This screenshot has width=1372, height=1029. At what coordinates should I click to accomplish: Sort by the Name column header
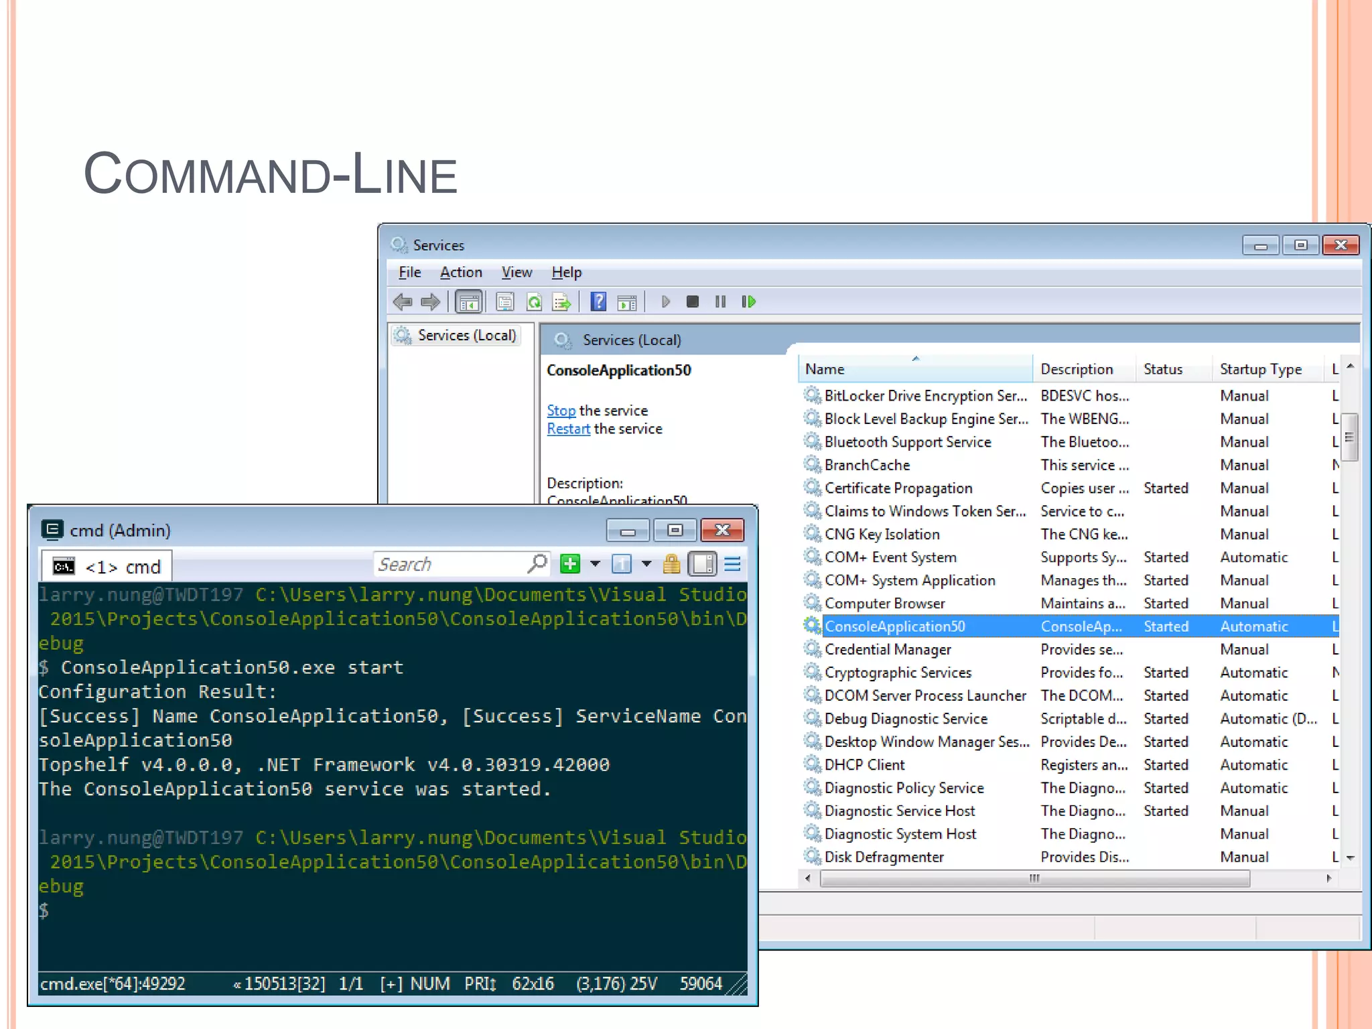pos(916,369)
